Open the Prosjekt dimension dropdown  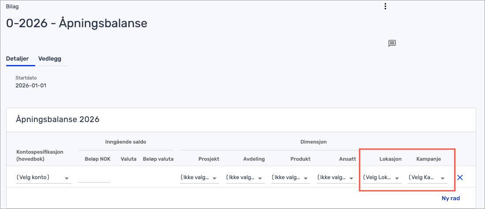[x=199, y=178]
